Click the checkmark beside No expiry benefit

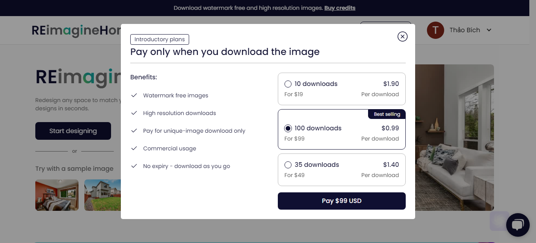point(134,166)
